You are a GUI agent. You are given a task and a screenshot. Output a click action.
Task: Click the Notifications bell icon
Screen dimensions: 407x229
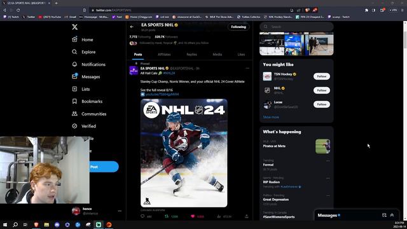(74, 64)
